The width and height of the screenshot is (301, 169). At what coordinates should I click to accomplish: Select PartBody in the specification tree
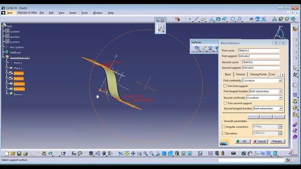coord(15,52)
